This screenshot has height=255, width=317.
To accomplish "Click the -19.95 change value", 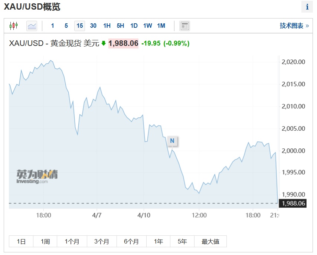I will pos(151,43).
